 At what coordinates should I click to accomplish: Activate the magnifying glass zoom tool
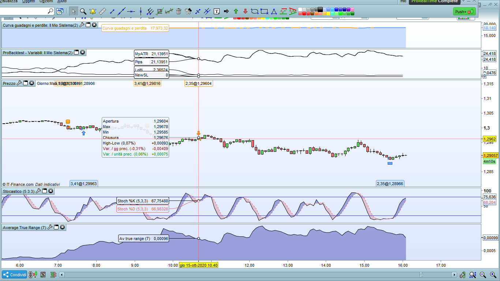83,11
